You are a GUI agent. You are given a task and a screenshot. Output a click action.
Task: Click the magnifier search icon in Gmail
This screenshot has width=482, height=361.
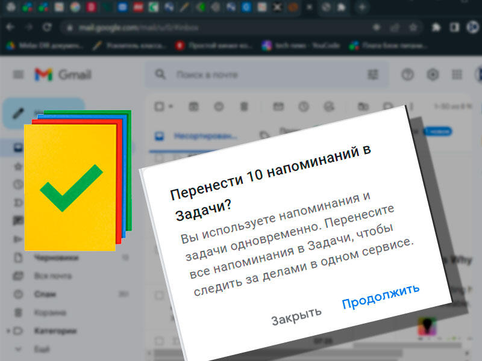click(160, 74)
